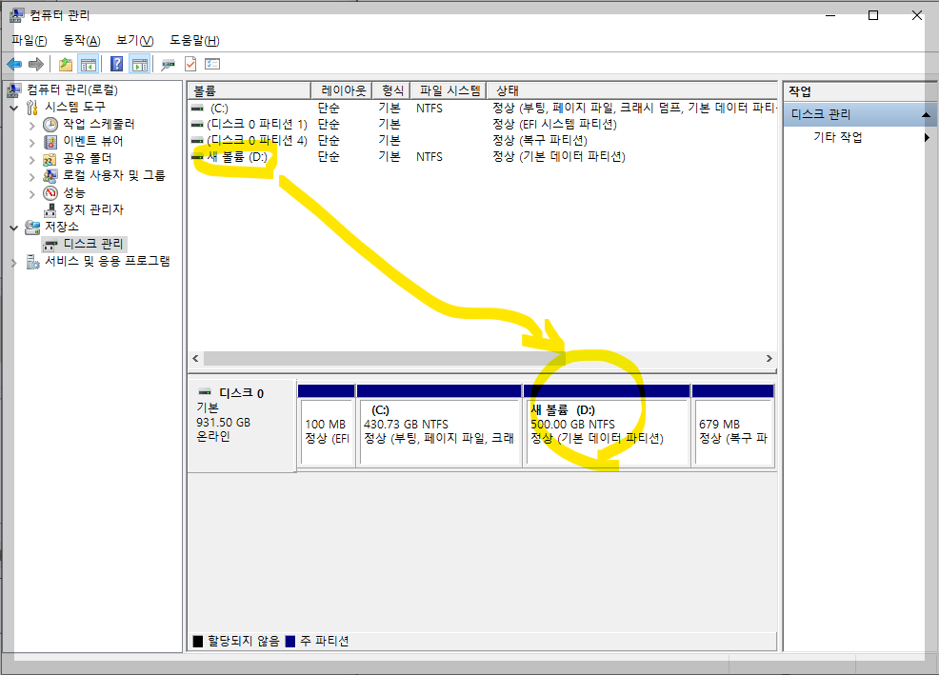Click volume list scrollbar left arrow
The image size is (939, 675).
195,359
